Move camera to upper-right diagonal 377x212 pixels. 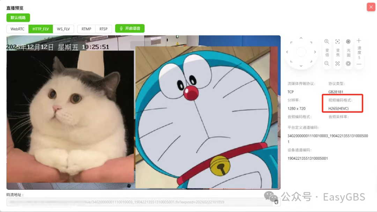tap(311, 43)
